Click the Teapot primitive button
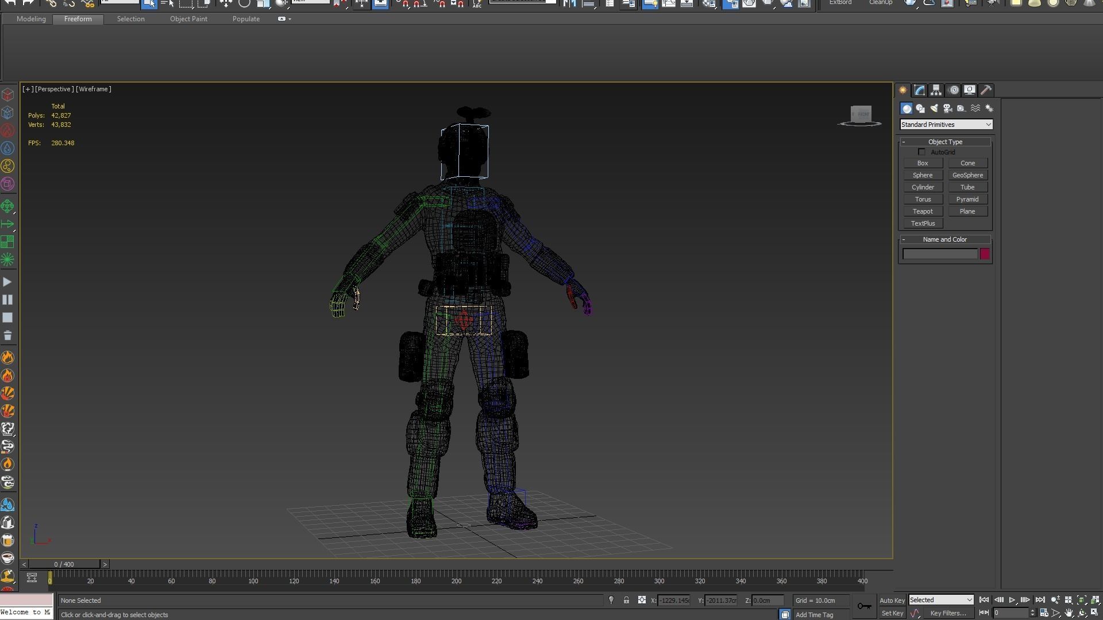This screenshot has width=1103, height=620. click(923, 211)
